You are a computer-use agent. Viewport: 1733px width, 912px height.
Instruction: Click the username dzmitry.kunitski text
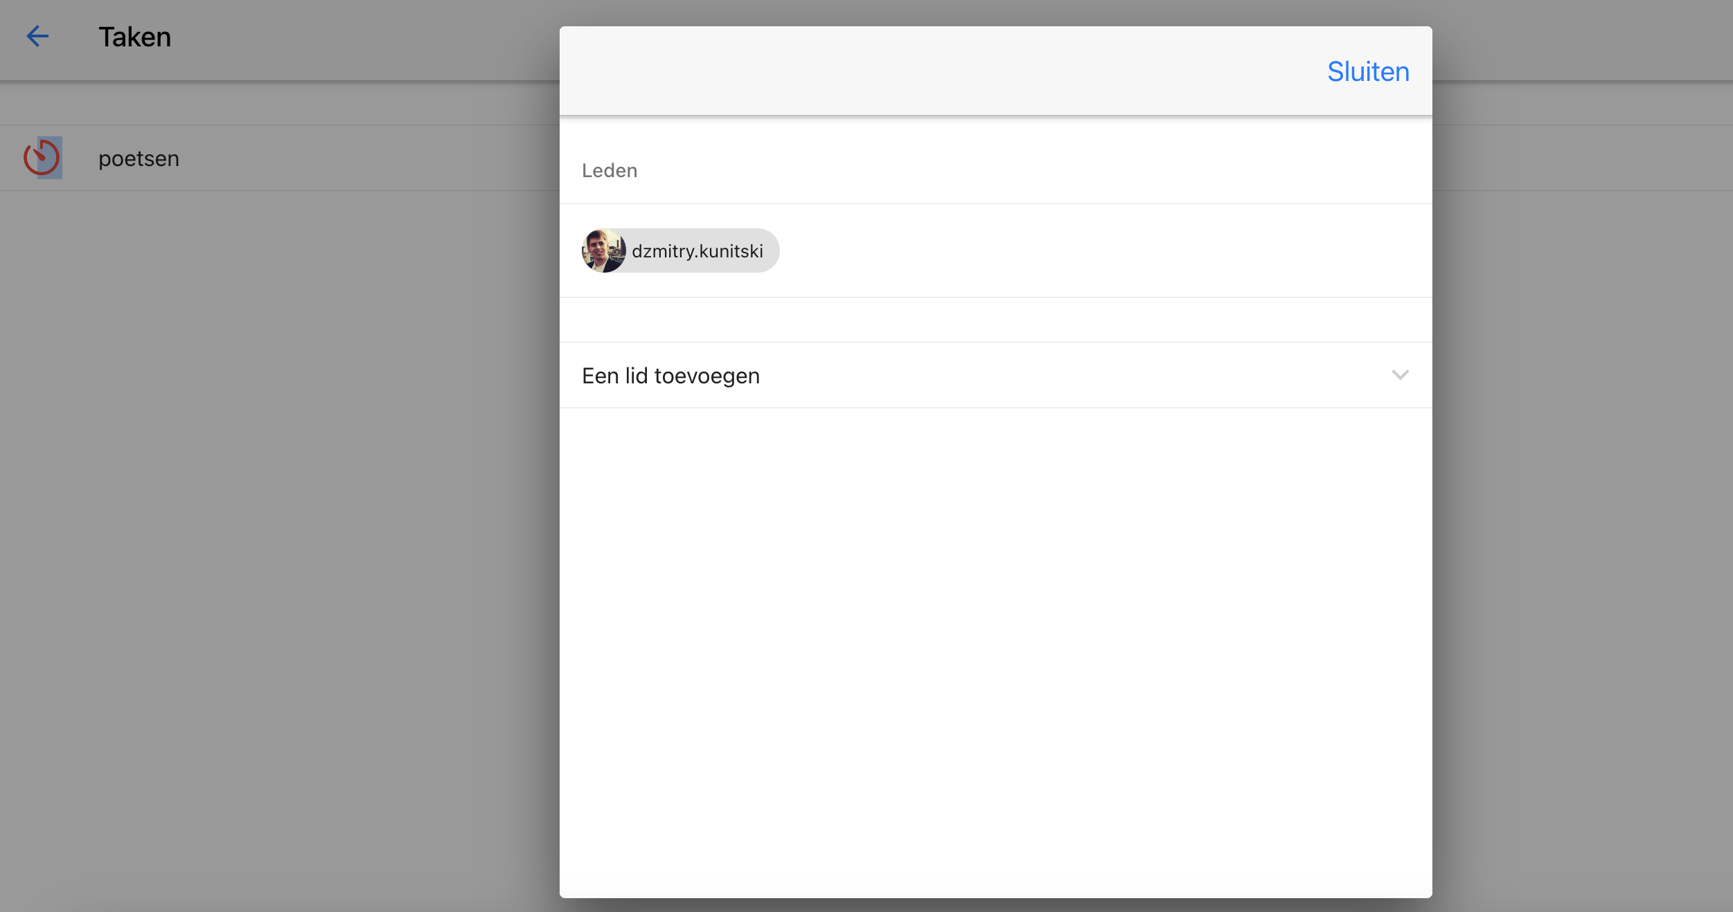coord(696,250)
